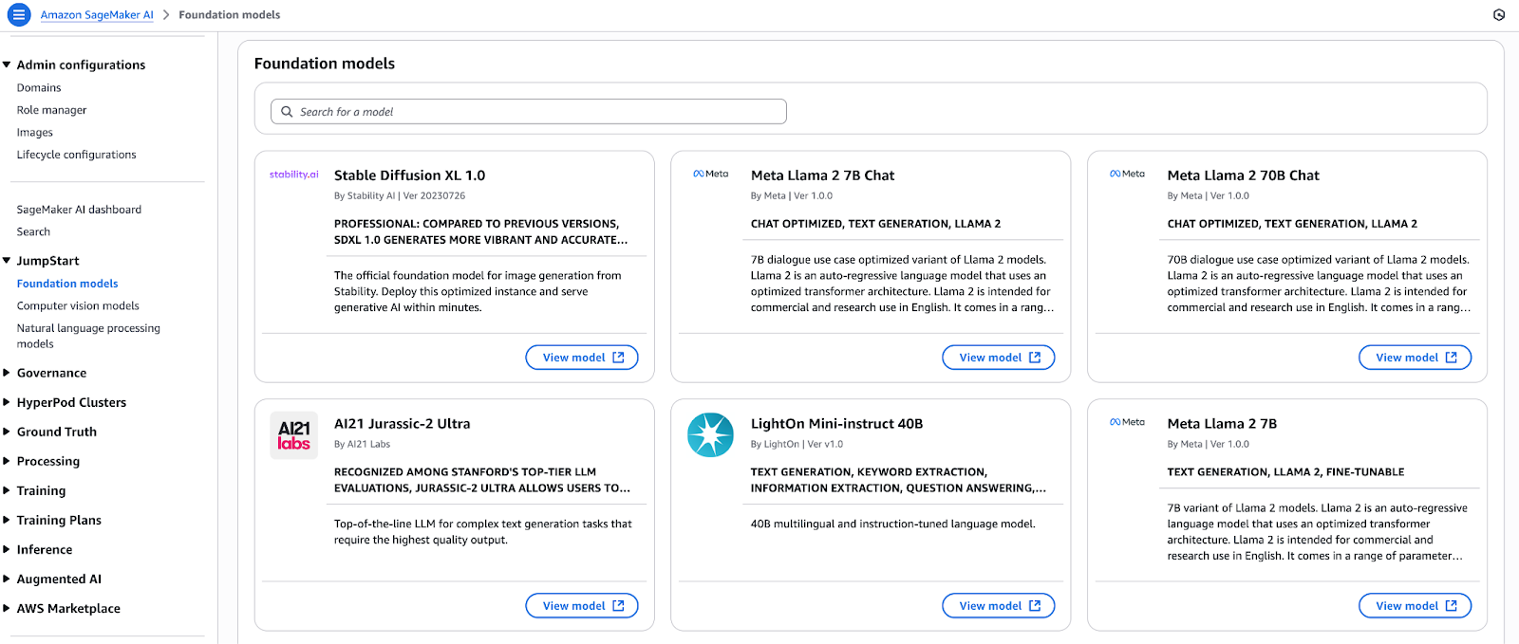Viewport: 1519px width, 644px height.
Task: Click the Meta Llama 2 7B title
Action: [1222, 424]
